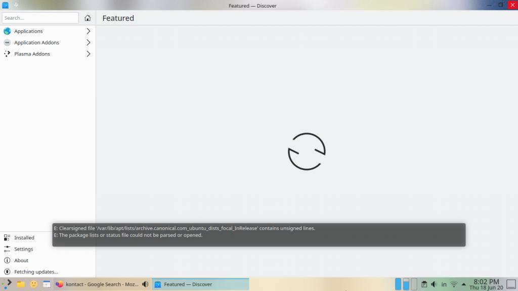Image resolution: width=518 pixels, height=291 pixels.
Task: Open the About page
Action: 21,261
